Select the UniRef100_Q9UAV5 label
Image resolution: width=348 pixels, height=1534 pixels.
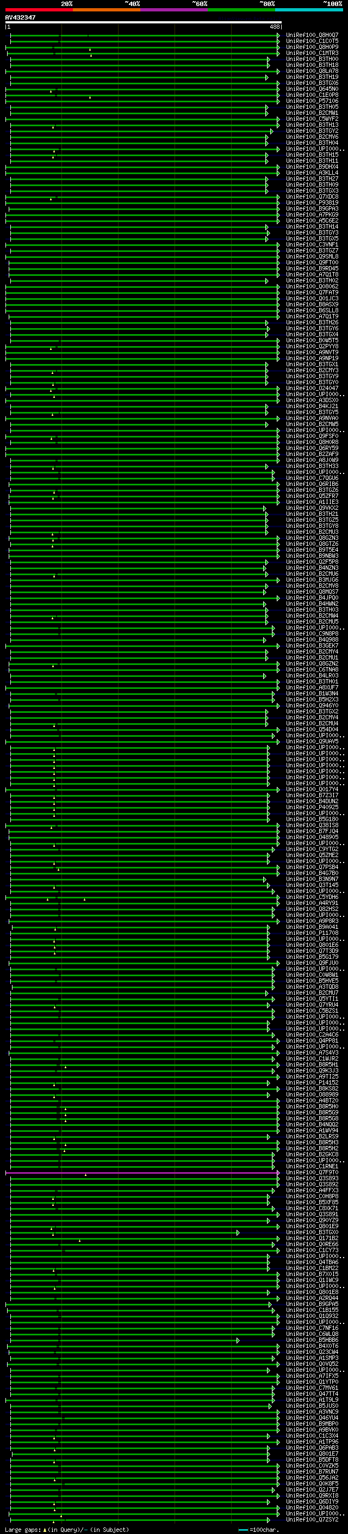[312, 741]
